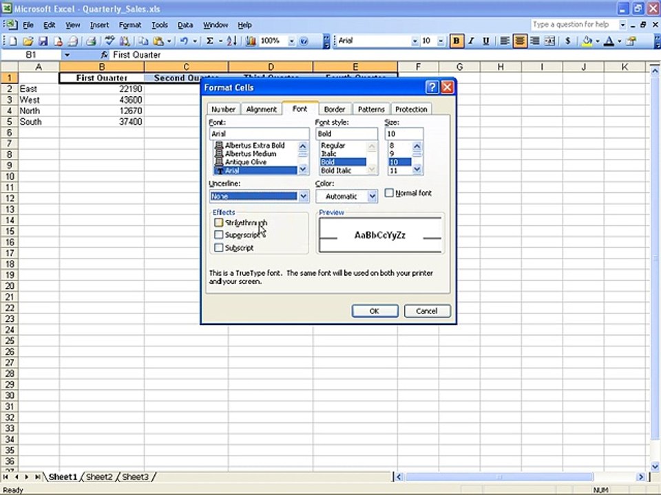Toggle Center alignment in the toolbar
661x495 pixels.
click(520, 41)
